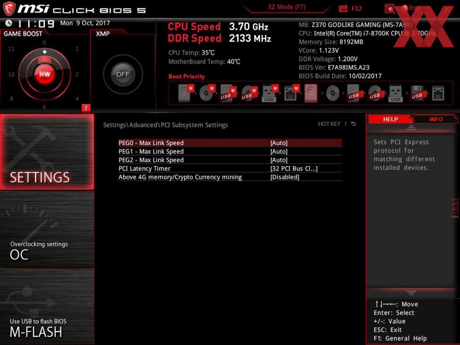Image resolution: width=460 pixels, height=345 pixels.
Task: Click the clock icon beside the time
Action: pos(9,23)
